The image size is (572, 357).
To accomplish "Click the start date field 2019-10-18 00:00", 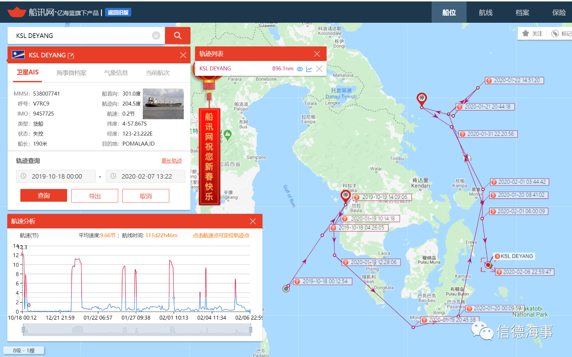I will pyautogui.click(x=56, y=176).
